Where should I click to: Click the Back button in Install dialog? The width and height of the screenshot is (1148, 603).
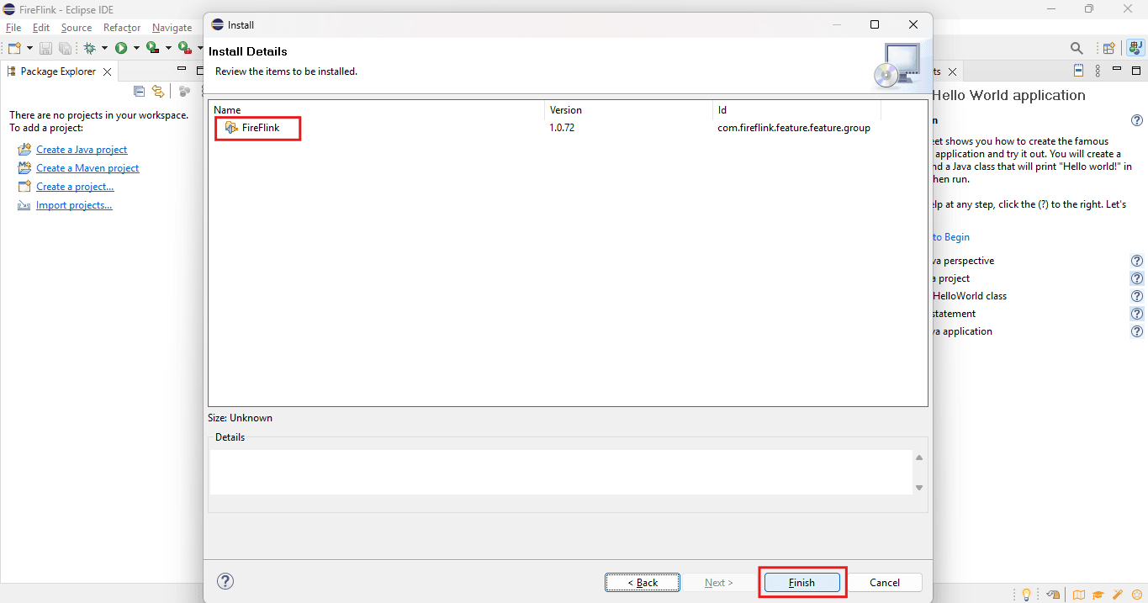[x=643, y=582]
